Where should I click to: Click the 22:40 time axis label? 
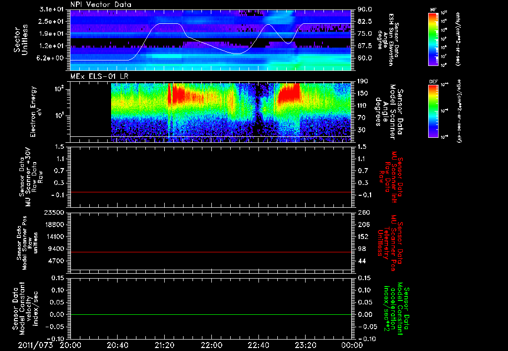[258, 345]
